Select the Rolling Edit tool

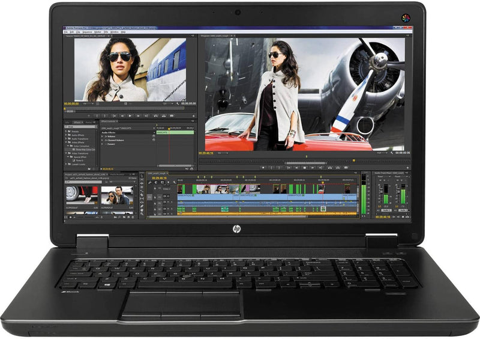(x=142, y=187)
